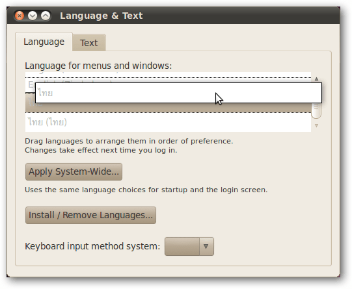Select the Language tab
Screen dimensions: 352x289
[x=44, y=42]
